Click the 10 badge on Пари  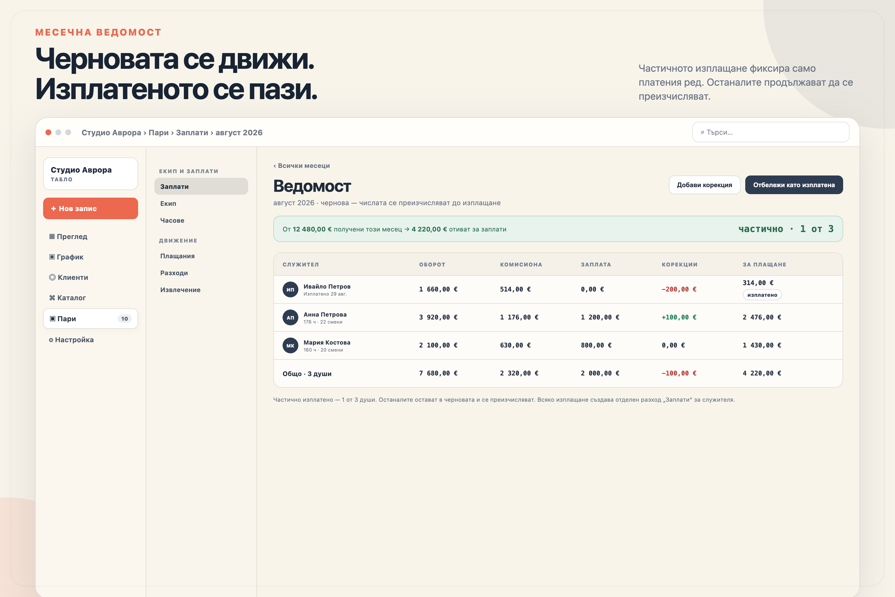pyautogui.click(x=124, y=319)
